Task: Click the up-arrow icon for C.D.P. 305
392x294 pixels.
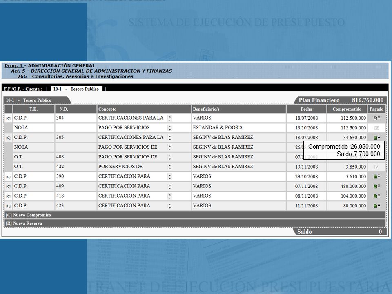Action: 379,137
